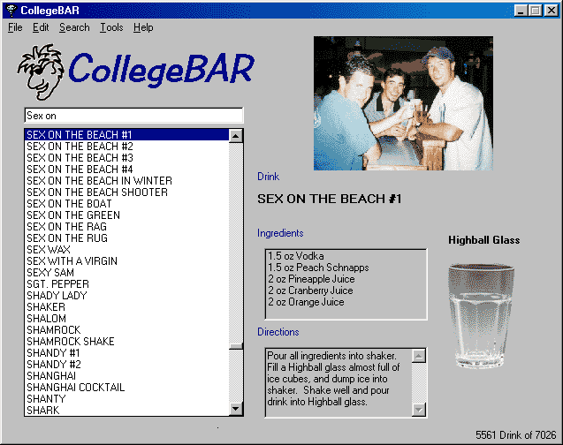
Task: Select SHAKER in the drink list
Action: pos(126,307)
